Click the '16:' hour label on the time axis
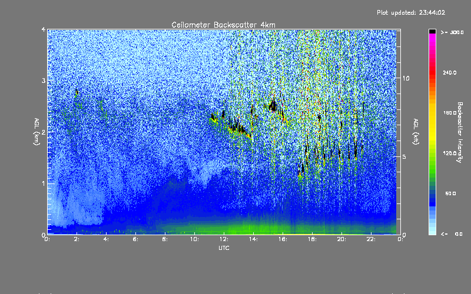 [x=283, y=239]
